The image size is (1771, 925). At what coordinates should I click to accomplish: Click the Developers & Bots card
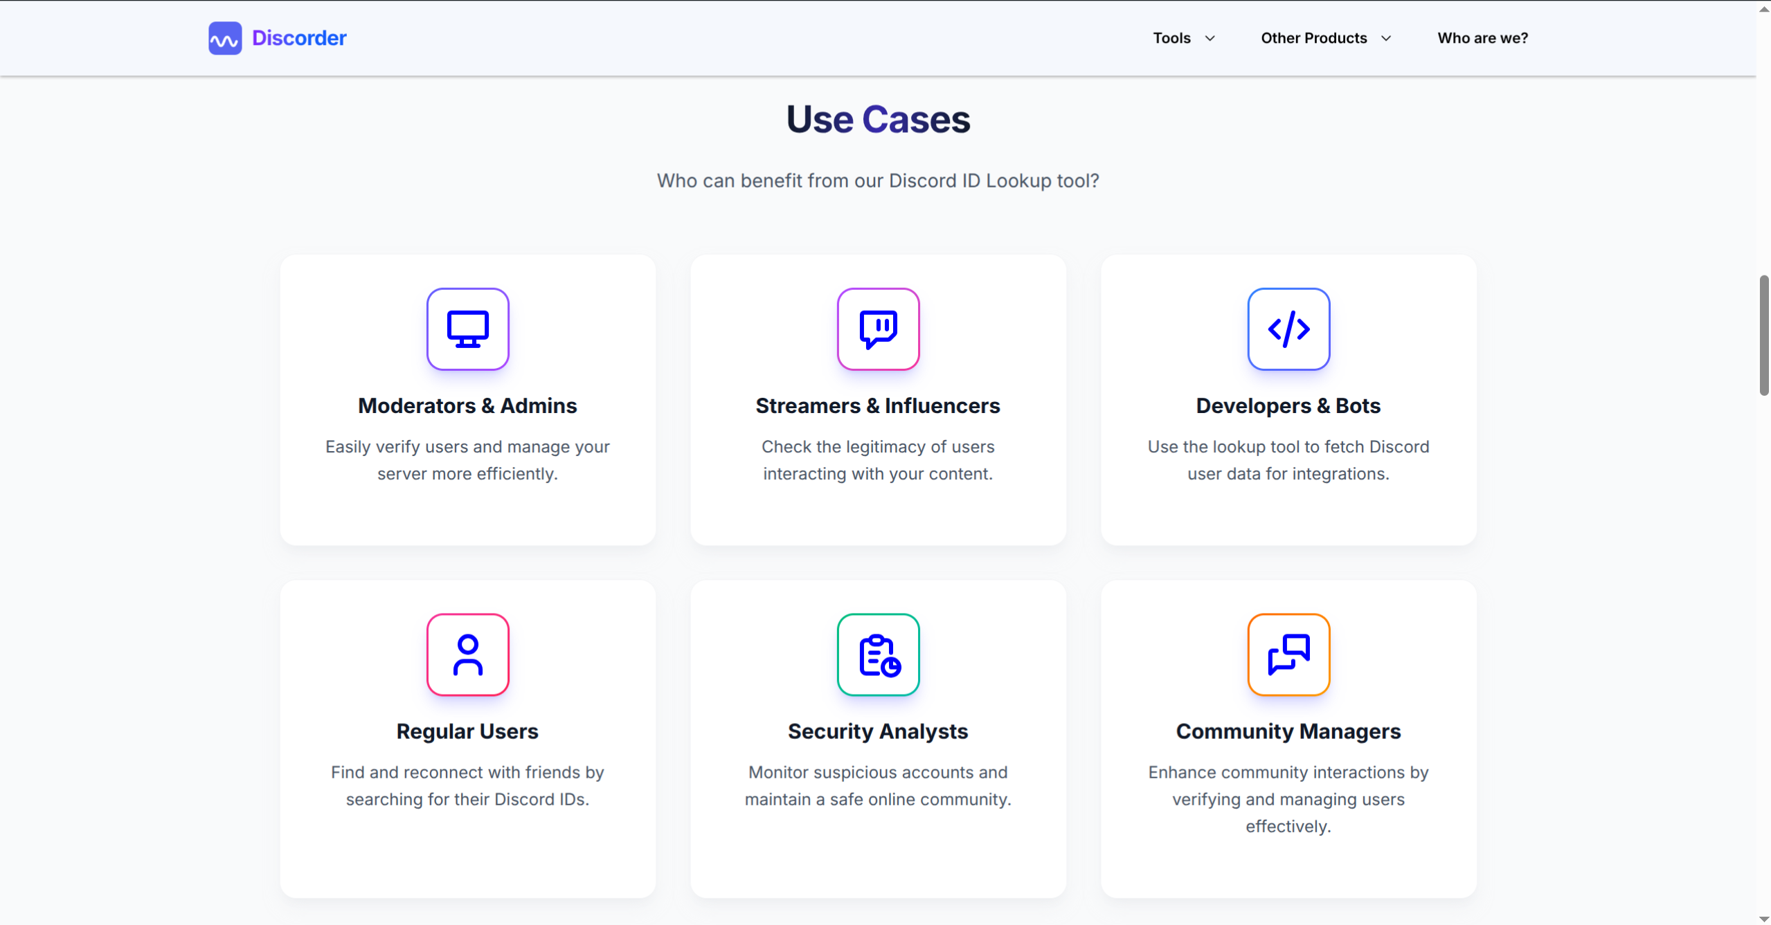[x=1288, y=400]
